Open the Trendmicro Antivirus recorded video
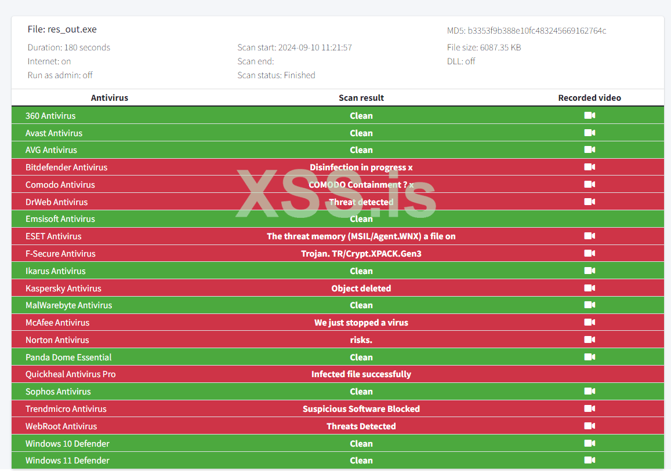This screenshot has width=671, height=471. click(589, 408)
